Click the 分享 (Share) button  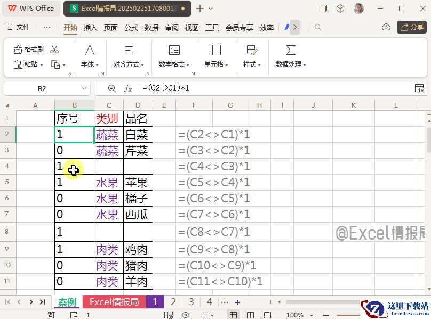click(411, 27)
